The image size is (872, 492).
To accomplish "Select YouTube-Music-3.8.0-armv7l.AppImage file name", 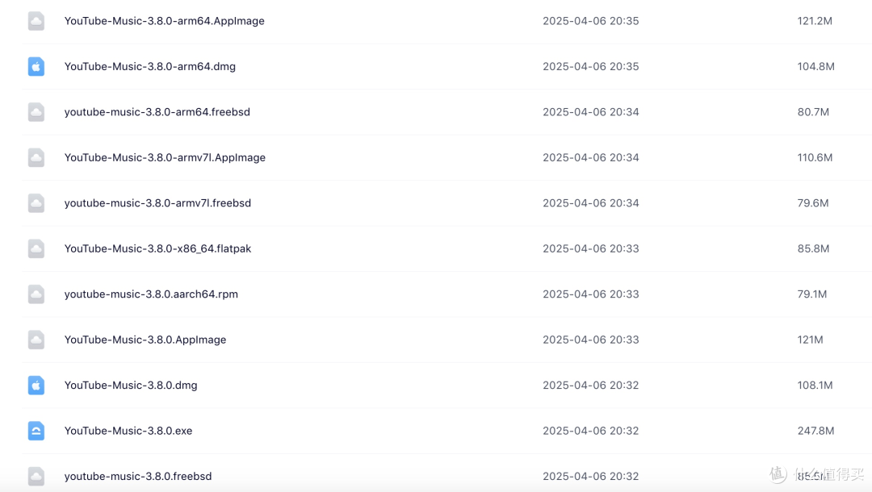I will (165, 157).
